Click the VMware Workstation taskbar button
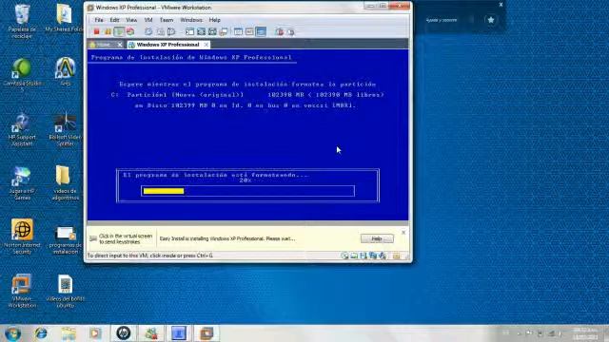 [206, 333]
